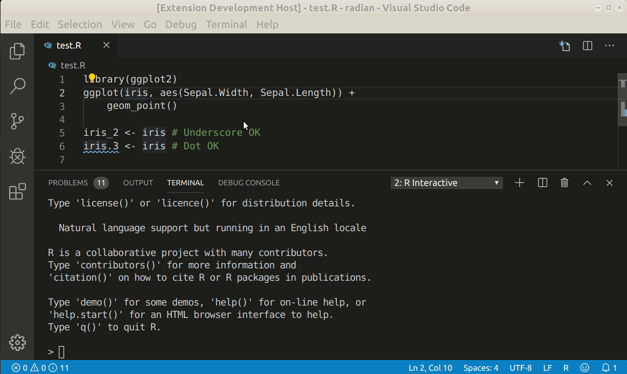The width and height of the screenshot is (627, 374).
Task: Create a new terminal with plus icon
Action: point(519,183)
